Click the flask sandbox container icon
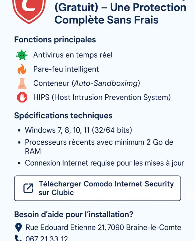This screenshot has width=195, height=241. click(22, 83)
